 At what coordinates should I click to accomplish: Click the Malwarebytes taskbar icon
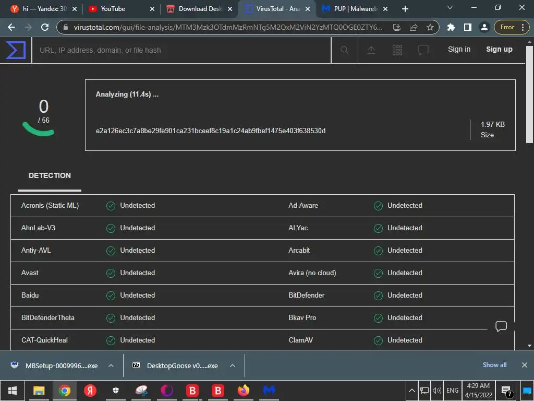(x=269, y=391)
